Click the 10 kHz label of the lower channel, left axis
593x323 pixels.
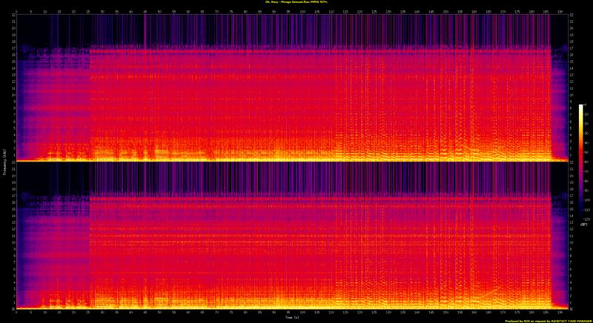pos(13,242)
